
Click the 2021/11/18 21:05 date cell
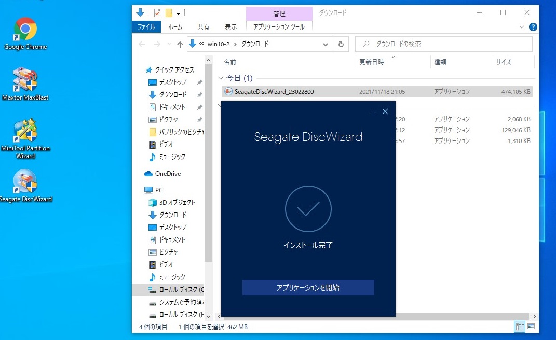point(382,92)
